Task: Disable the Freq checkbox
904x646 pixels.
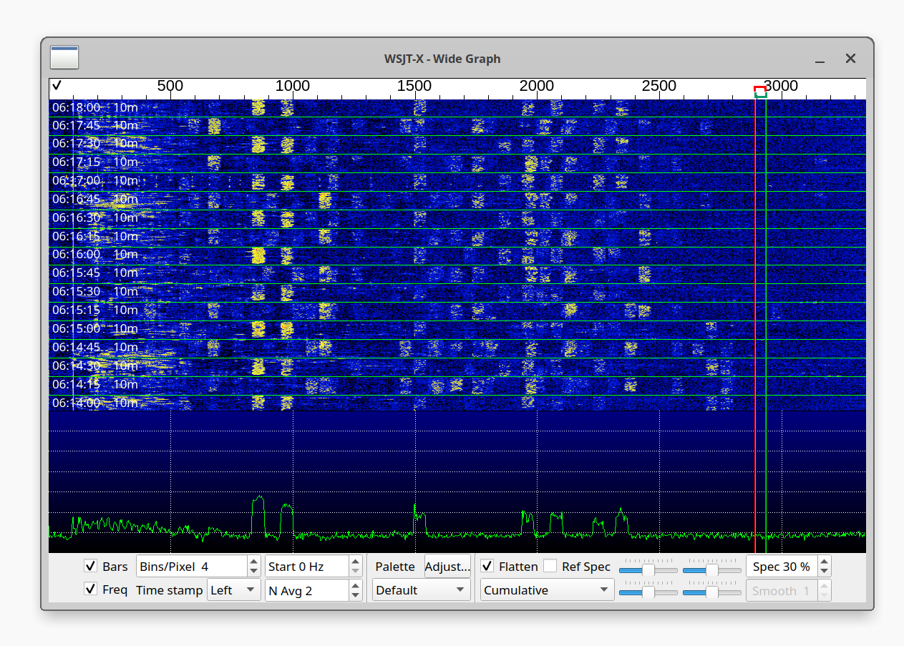Action: click(90, 590)
